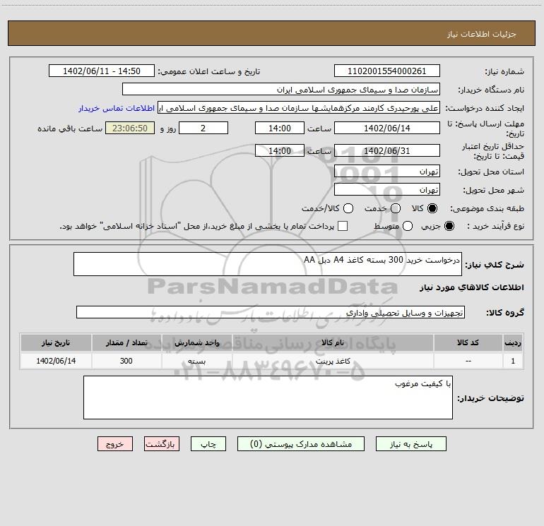Screen dimensions: 544x526
Task: Select the جزیی purchase type radio
Action: click(449, 226)
